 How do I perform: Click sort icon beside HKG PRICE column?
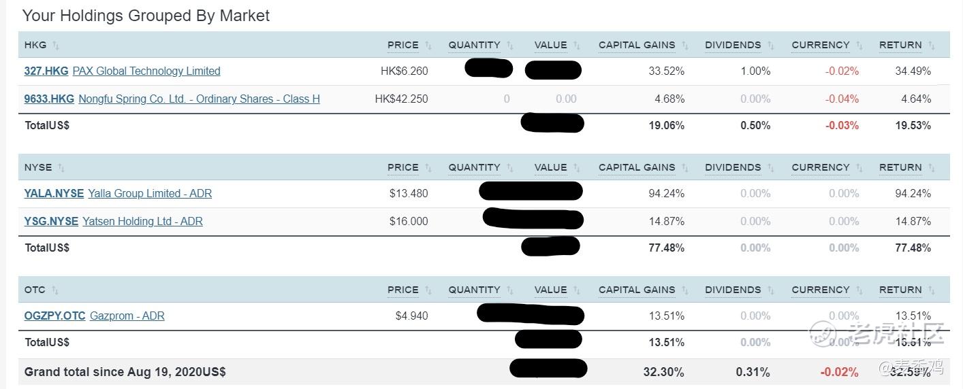[428, 46]
